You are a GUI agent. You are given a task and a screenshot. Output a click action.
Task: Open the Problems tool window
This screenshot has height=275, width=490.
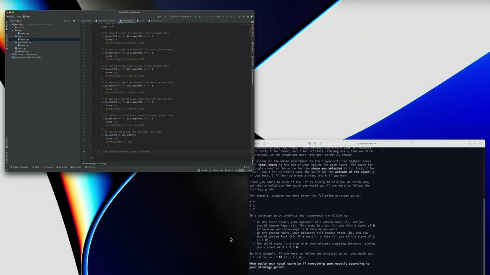pos(47,167)
